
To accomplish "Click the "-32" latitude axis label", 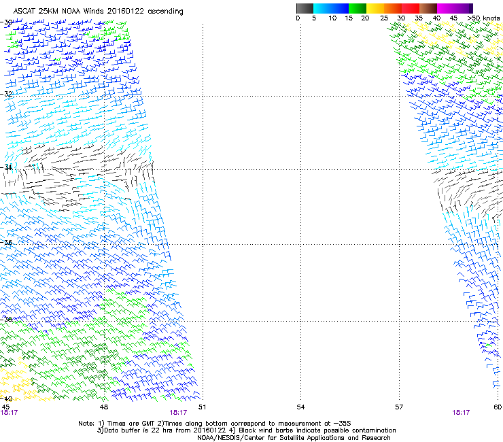I will (6, 94).
